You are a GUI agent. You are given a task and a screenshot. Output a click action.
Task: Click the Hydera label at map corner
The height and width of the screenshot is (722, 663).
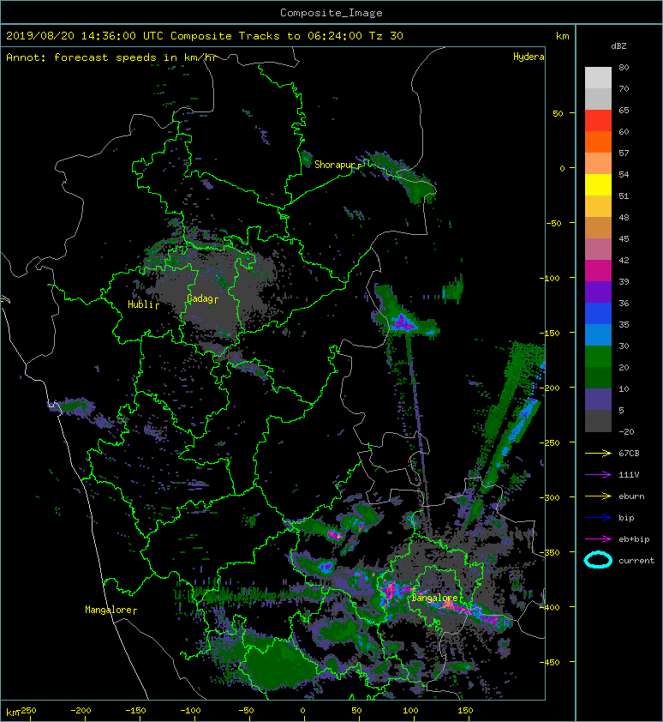coord(529,57)
